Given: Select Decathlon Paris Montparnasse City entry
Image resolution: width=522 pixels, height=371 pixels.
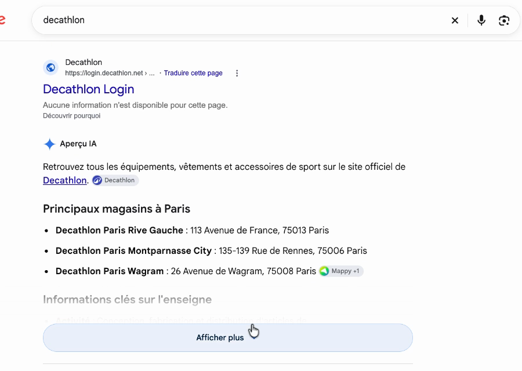Looking at the screenshot, I should pos(211,250).
